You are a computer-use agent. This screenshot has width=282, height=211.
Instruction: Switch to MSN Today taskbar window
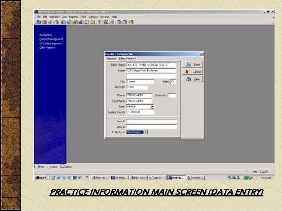tap(139, 178)
